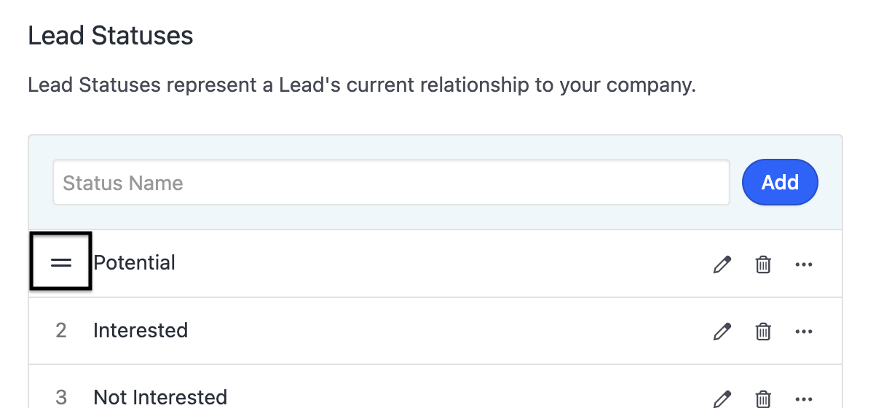The height and width of the screenshot is (408, 884).
Task: Delete the Not Interested status
Action: [762, 399]
